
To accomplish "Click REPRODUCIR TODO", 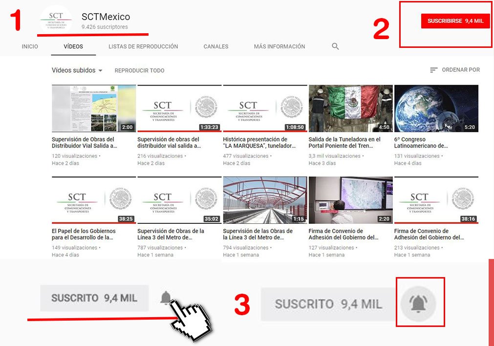I will 140,70.
